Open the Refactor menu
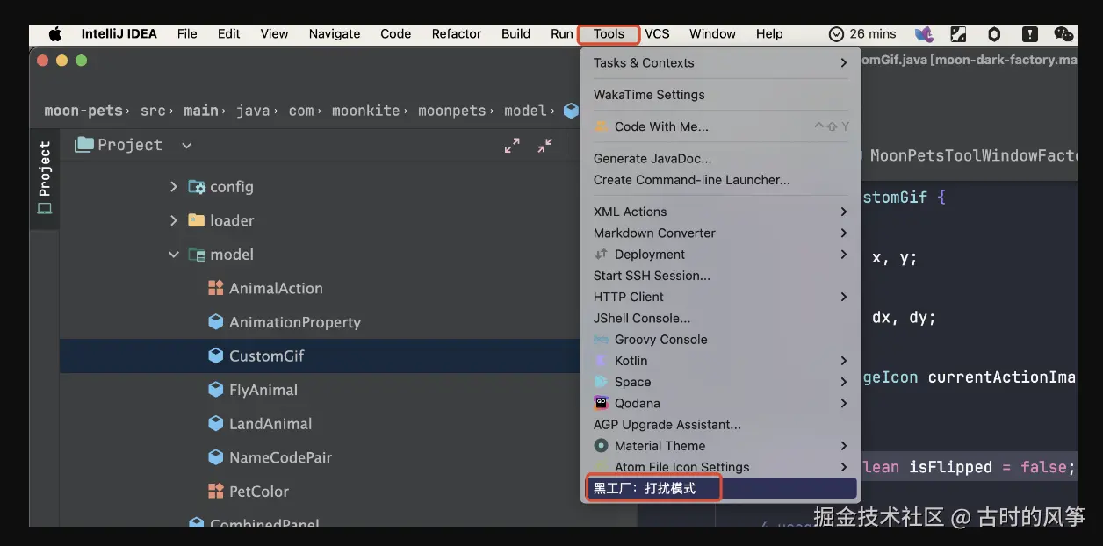Screen dimensions: 1103x546 coord(457,34)
